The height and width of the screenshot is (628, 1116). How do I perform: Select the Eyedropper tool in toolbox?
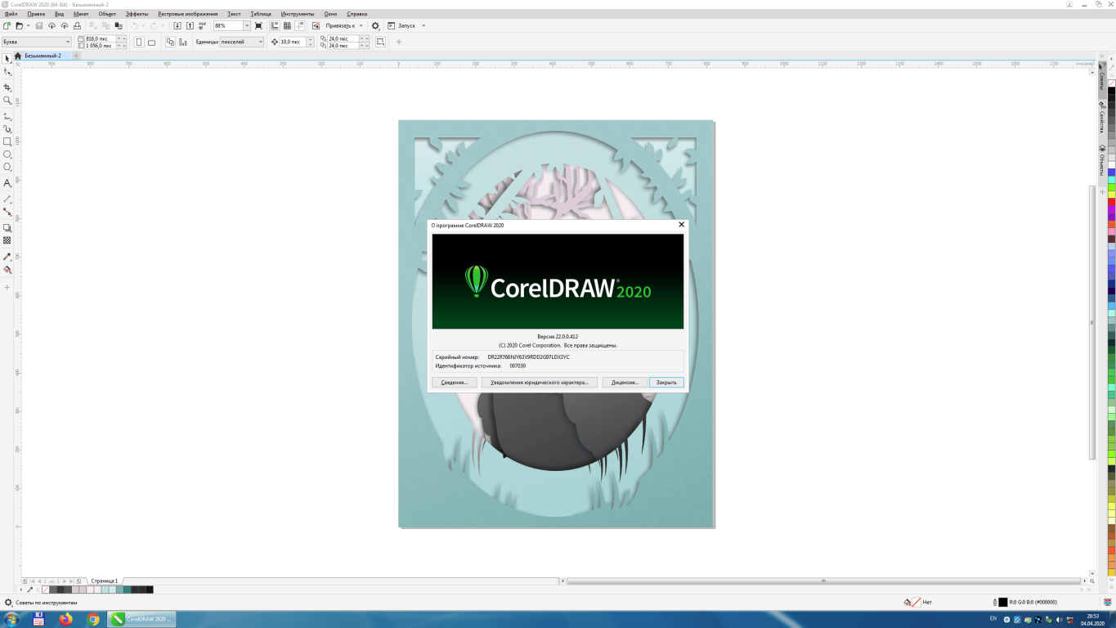click(7, 257)
